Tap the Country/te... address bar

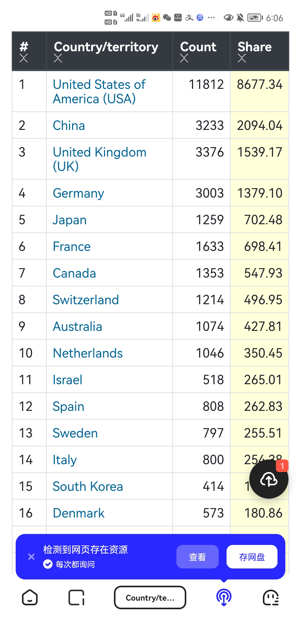point(150,597)
